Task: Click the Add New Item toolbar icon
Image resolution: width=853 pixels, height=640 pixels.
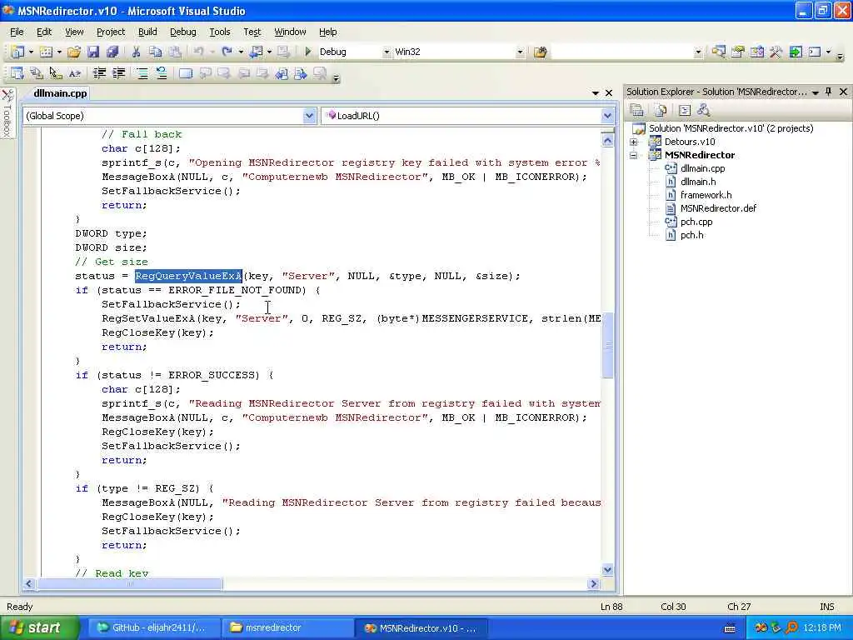Action: 47,52
